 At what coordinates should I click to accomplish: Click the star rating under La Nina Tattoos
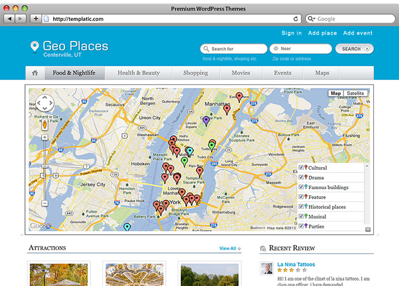[292, 270]
